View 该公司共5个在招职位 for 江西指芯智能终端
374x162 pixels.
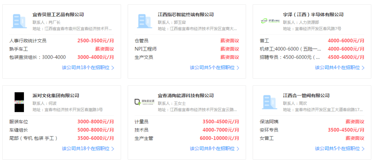(x=212, y=68)
